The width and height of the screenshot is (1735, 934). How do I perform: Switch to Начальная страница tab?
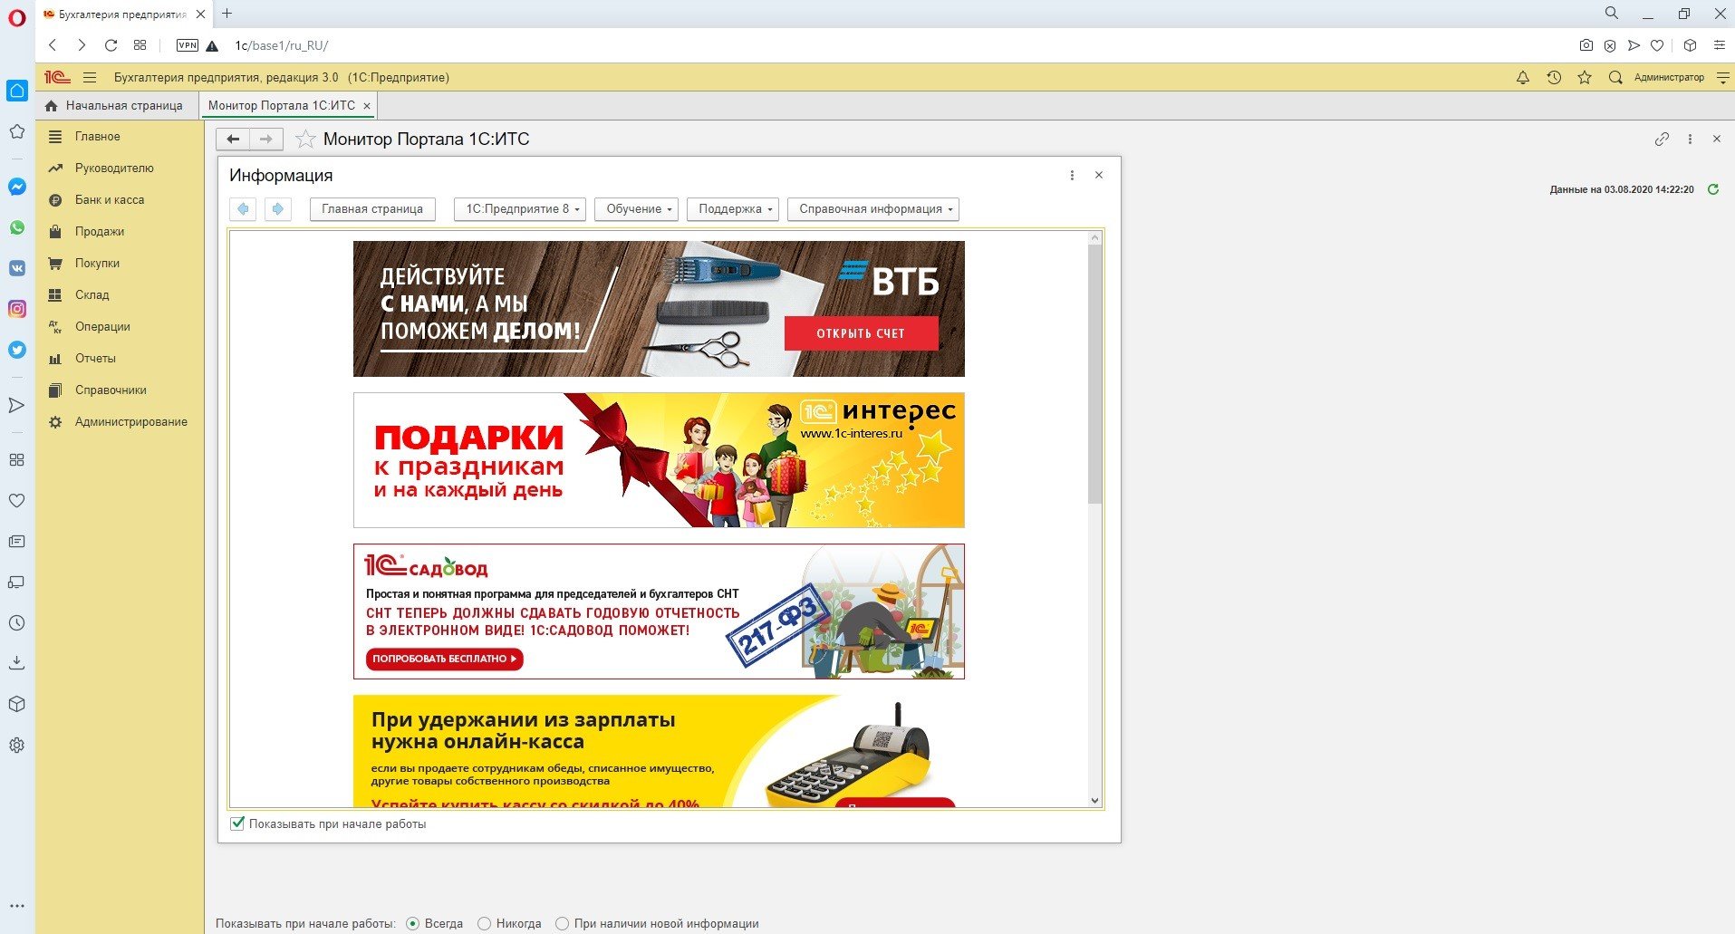click(x=114, y=105)
